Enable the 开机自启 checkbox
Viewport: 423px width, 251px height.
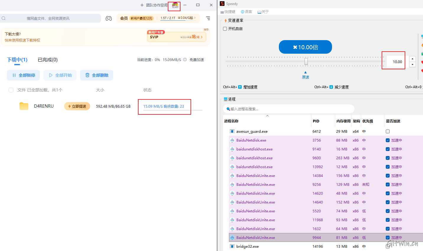click(225, 29)
